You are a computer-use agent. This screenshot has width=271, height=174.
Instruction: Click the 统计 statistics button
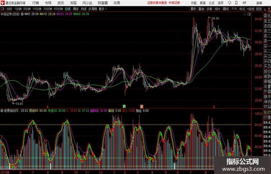pyautogui.click(x=217, y=9)
